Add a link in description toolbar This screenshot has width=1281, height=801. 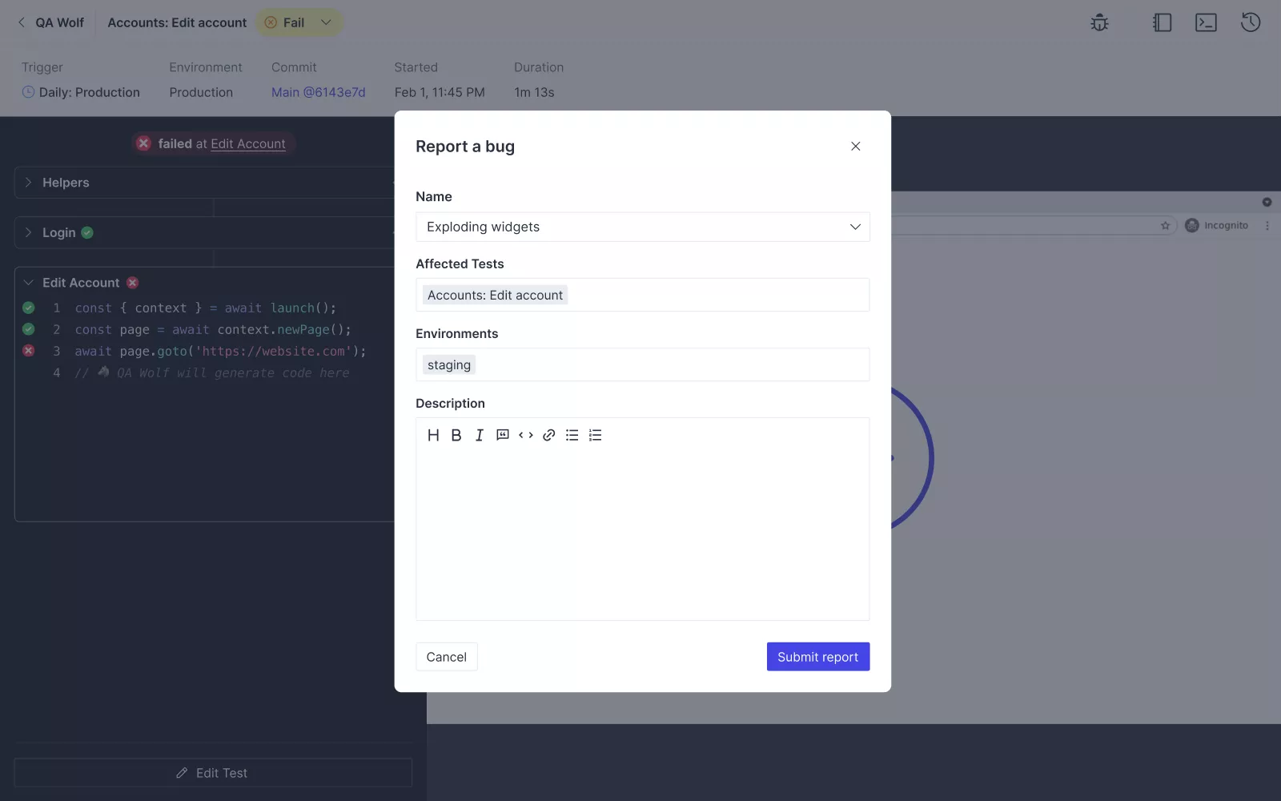tap(548, 435)
